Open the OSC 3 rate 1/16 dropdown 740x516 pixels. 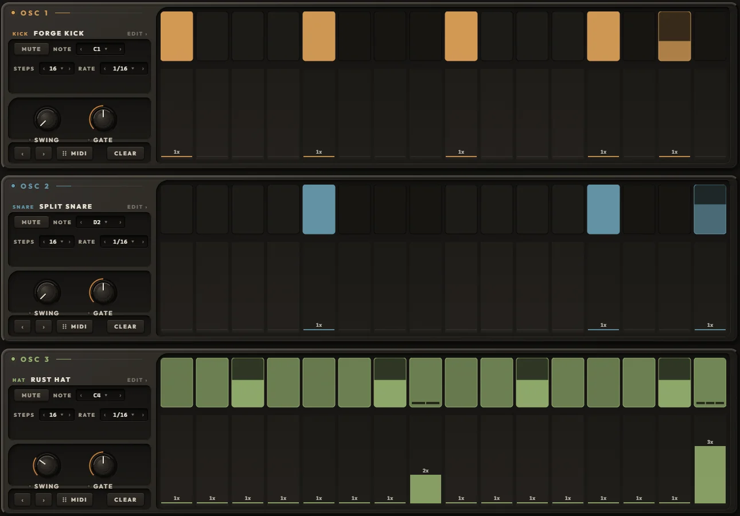(123, 415)
